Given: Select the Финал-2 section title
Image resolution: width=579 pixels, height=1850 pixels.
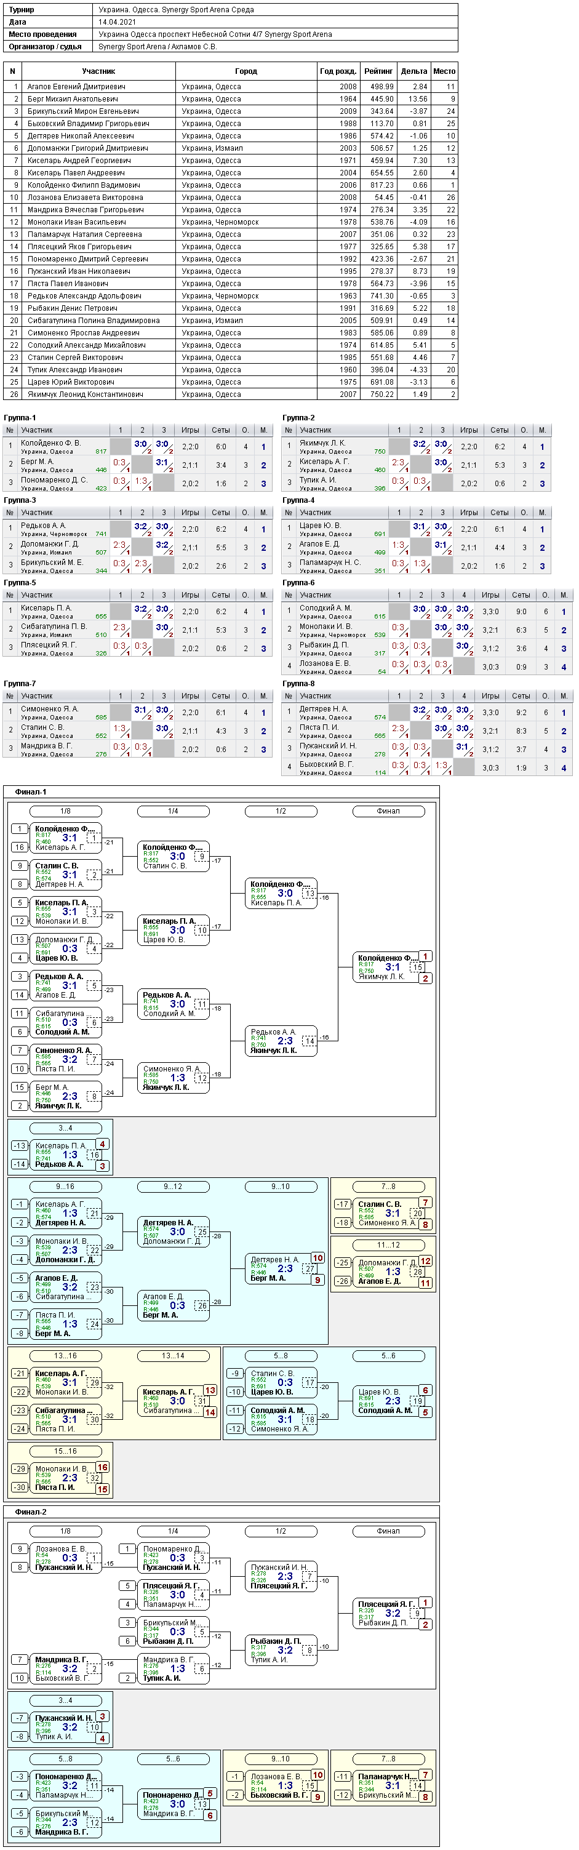Looking at the screenshot, I should click(x=31, y=1512).
